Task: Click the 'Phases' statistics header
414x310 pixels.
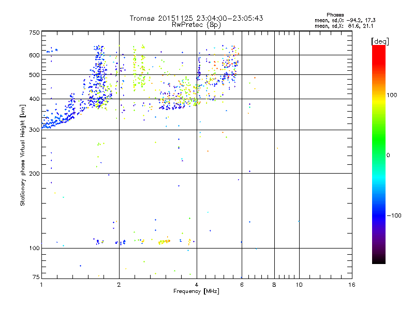Action: pos(335,15)
